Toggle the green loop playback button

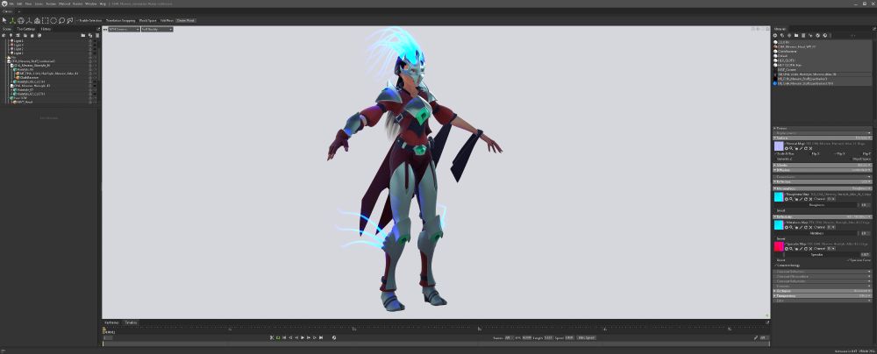pos(278,337)
